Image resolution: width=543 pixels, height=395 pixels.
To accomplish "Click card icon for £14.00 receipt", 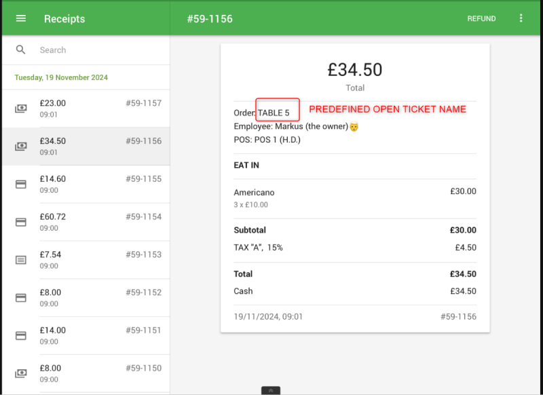I will 21,335.
